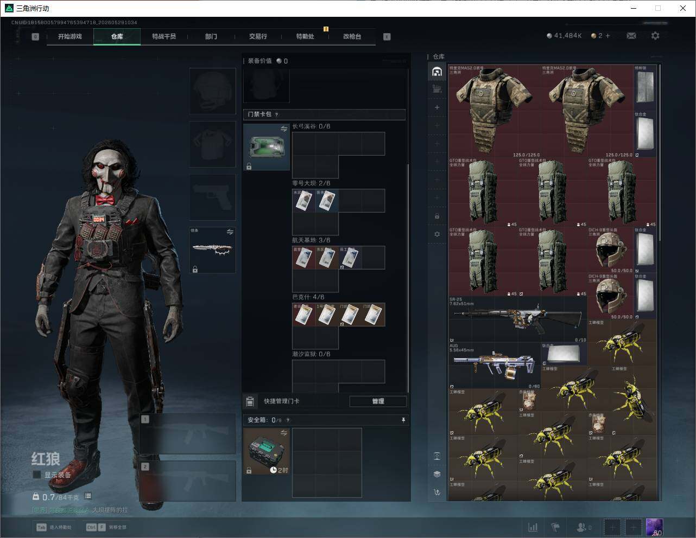This screenshot has height=538, width=696.
Task: Select the 仓库 tab
Action: pyautogui.click(x=117, y=36)
